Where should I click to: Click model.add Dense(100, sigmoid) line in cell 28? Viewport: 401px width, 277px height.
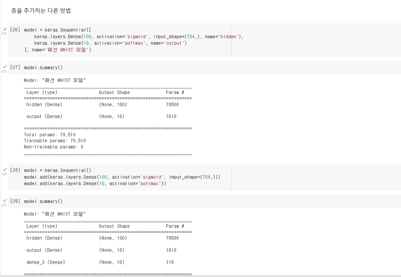[x=122, y=177]
